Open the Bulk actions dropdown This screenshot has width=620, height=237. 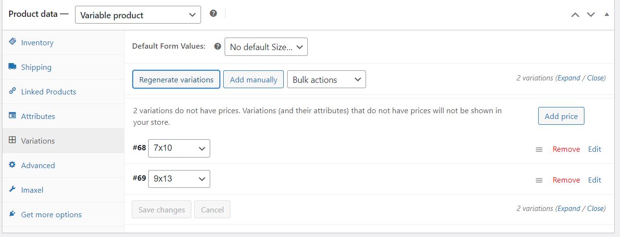click(x=326, y=80)
